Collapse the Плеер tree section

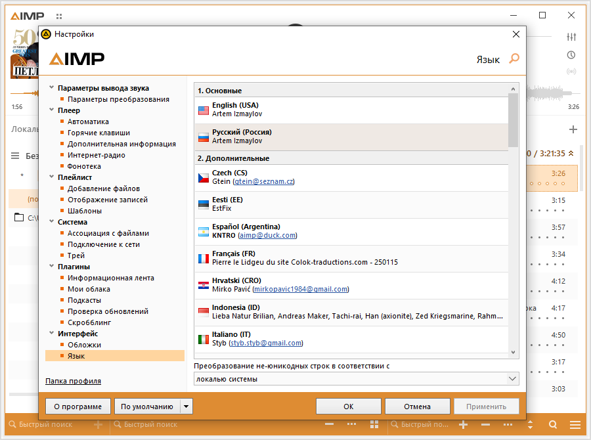pyautogui.click(x=52, y=110)
